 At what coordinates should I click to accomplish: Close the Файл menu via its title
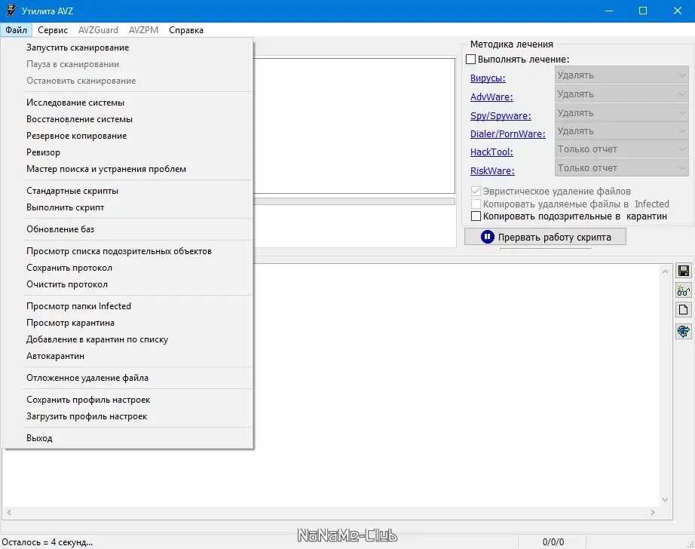point(17,29)
